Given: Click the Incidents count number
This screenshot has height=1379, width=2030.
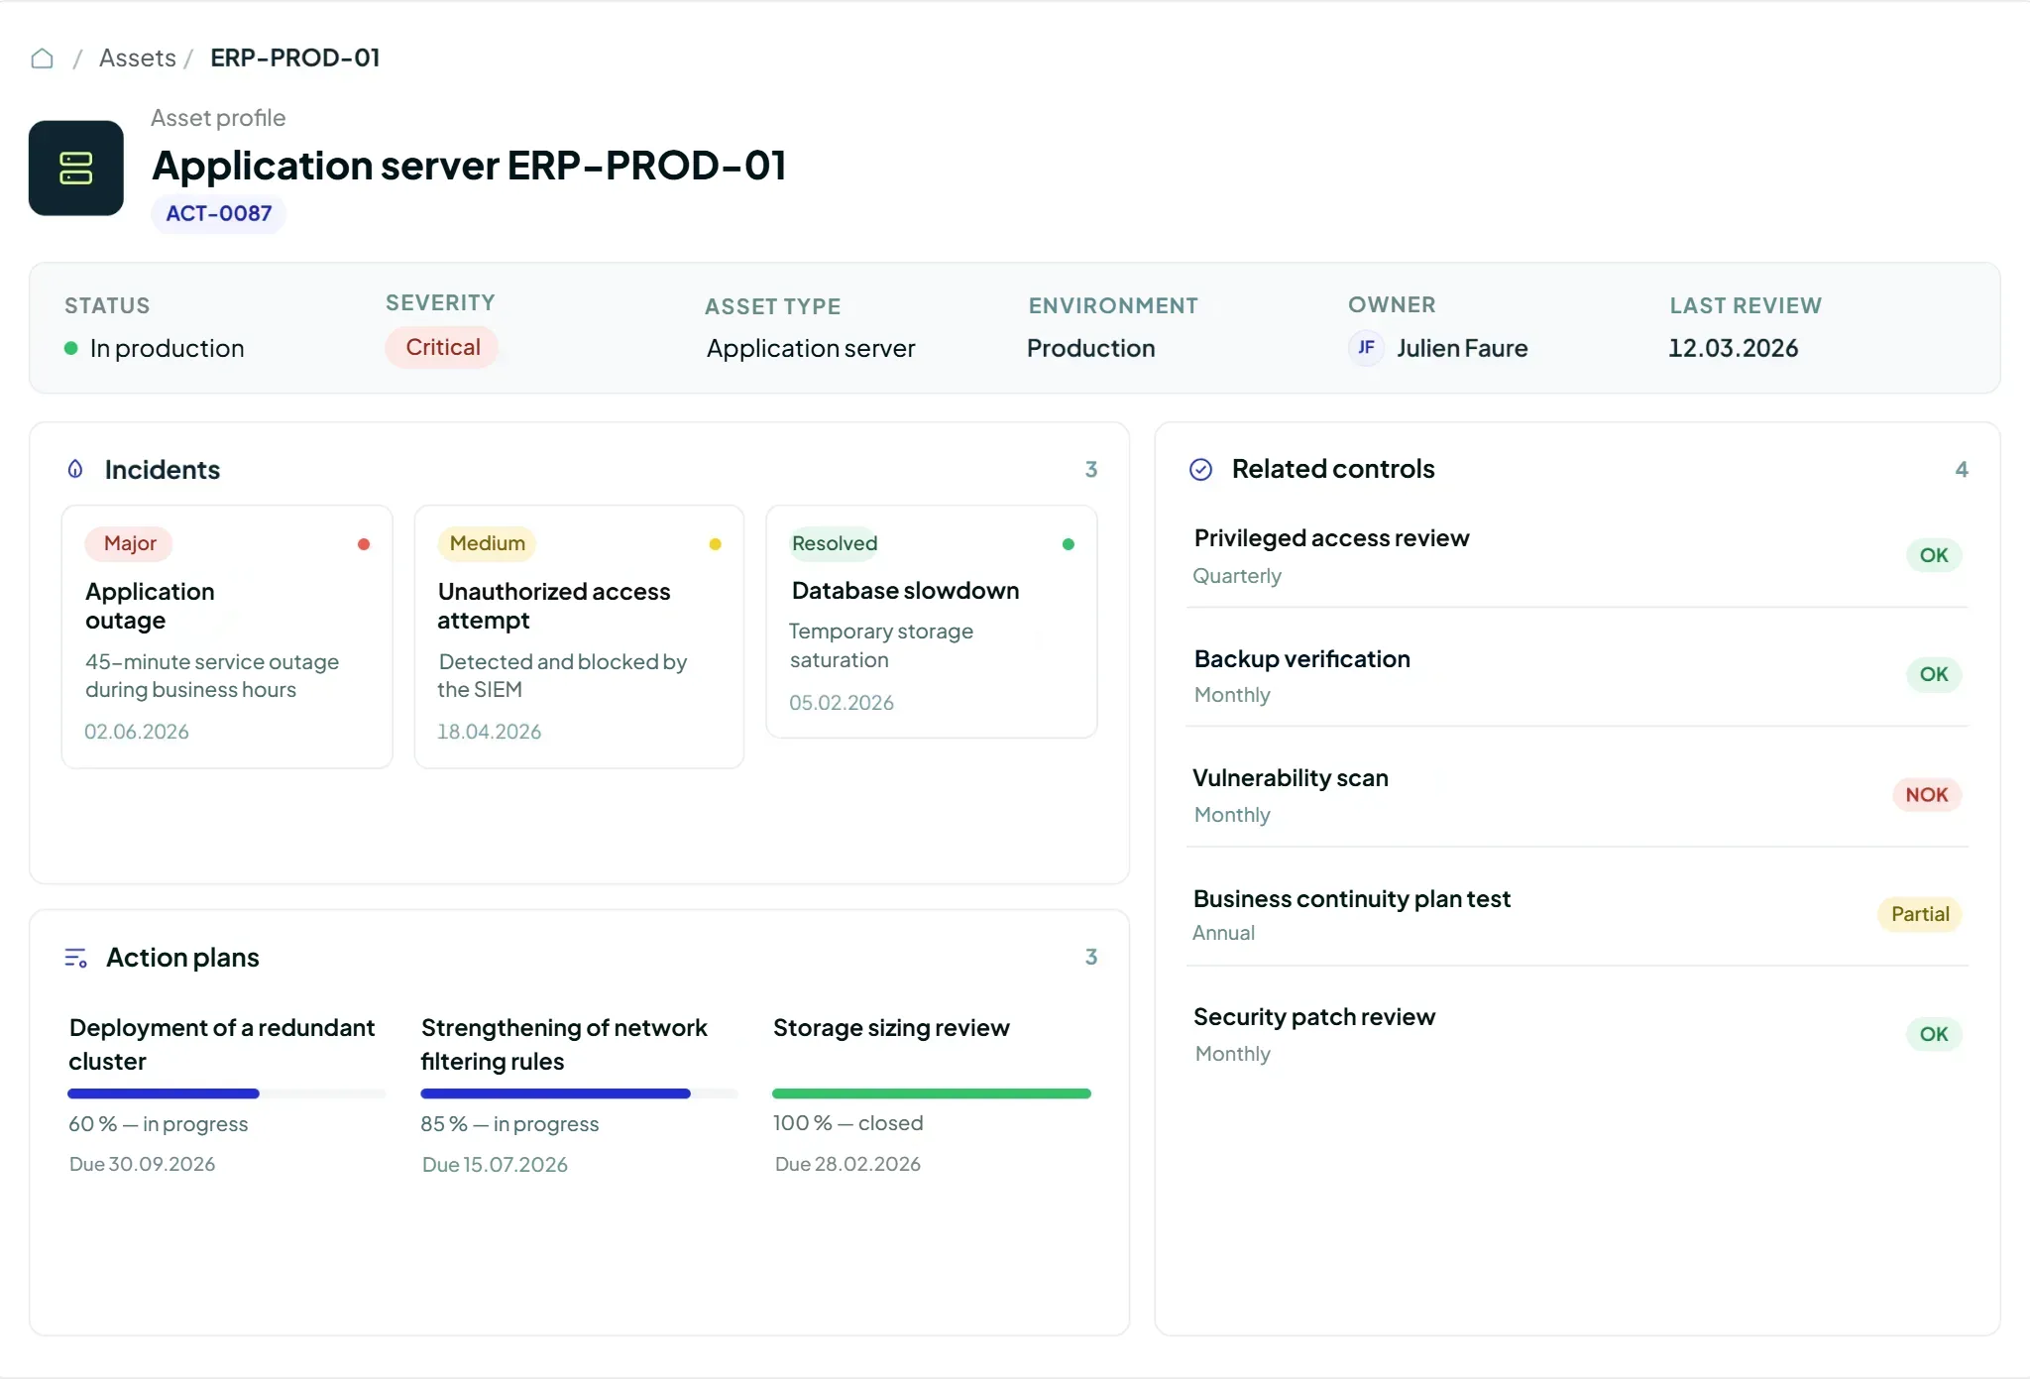Looking at the screenshot, I should coord(1090,469).
